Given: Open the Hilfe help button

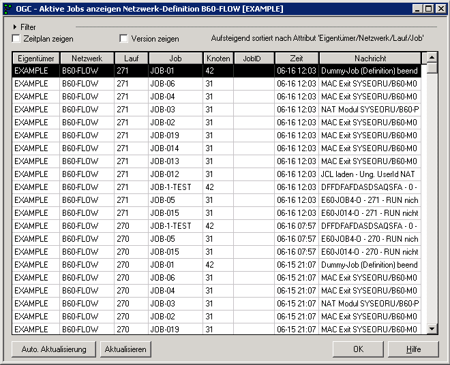Looking at the screenshot, I should [x=413, y=349].
